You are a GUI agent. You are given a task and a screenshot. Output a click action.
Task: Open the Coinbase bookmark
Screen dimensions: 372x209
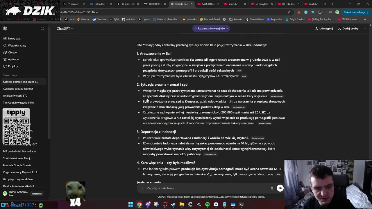99,19
